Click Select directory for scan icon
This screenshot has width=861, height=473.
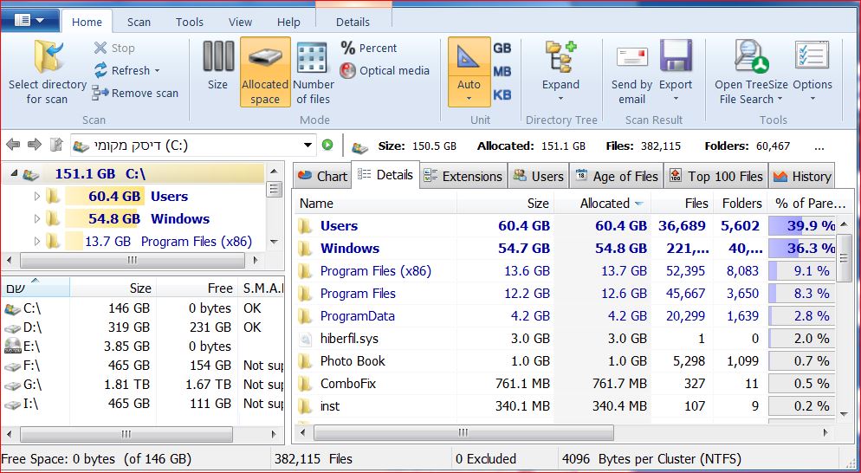49,56
